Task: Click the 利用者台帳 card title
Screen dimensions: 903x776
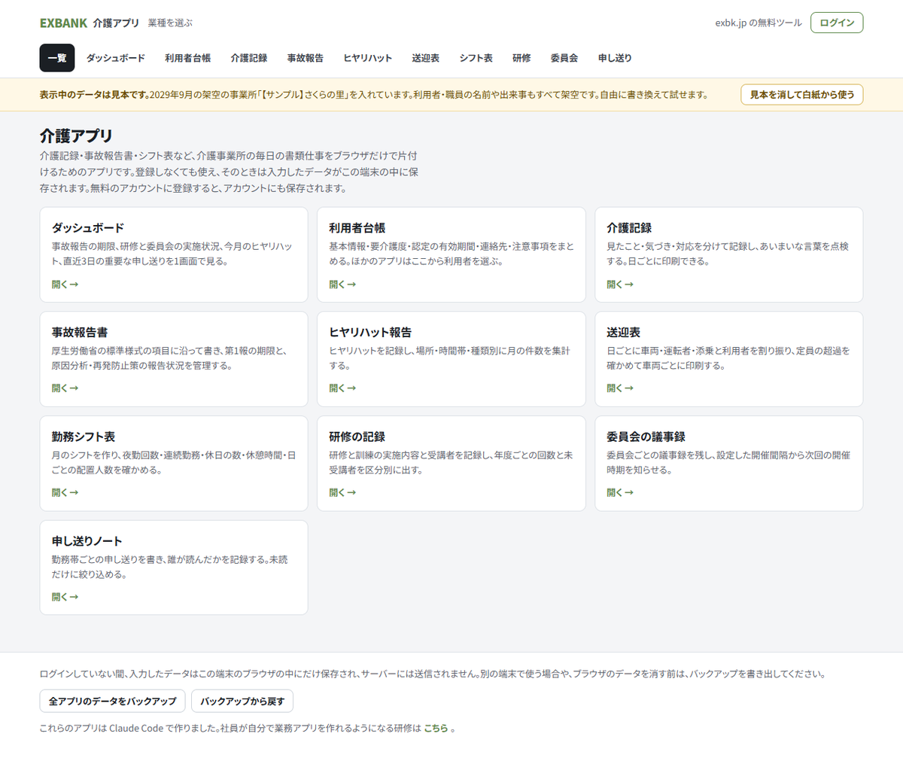Action: pos(357,228)
